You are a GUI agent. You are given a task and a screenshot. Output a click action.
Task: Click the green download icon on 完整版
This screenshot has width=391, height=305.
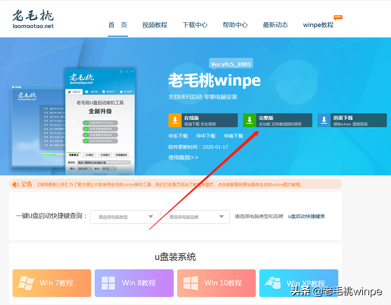[250, 120]
